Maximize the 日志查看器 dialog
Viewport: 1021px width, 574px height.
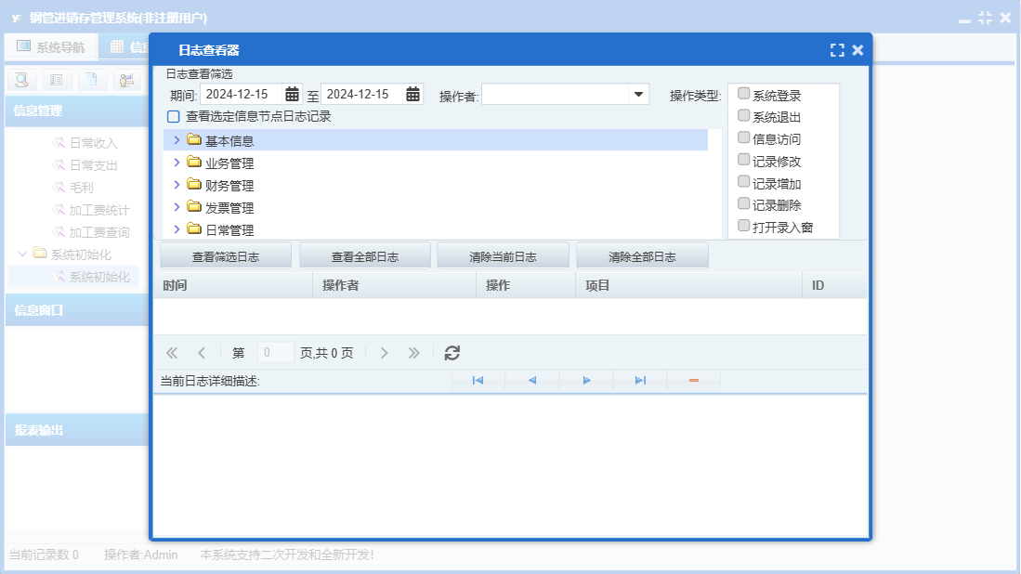(837, 50)
